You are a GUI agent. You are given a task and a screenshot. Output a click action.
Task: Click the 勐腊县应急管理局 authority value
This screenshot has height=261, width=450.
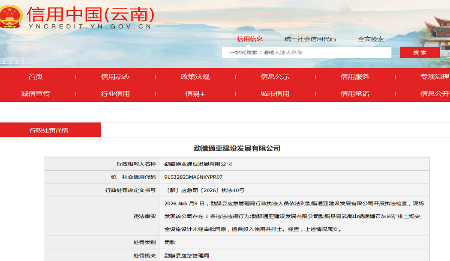click(186, 255)
